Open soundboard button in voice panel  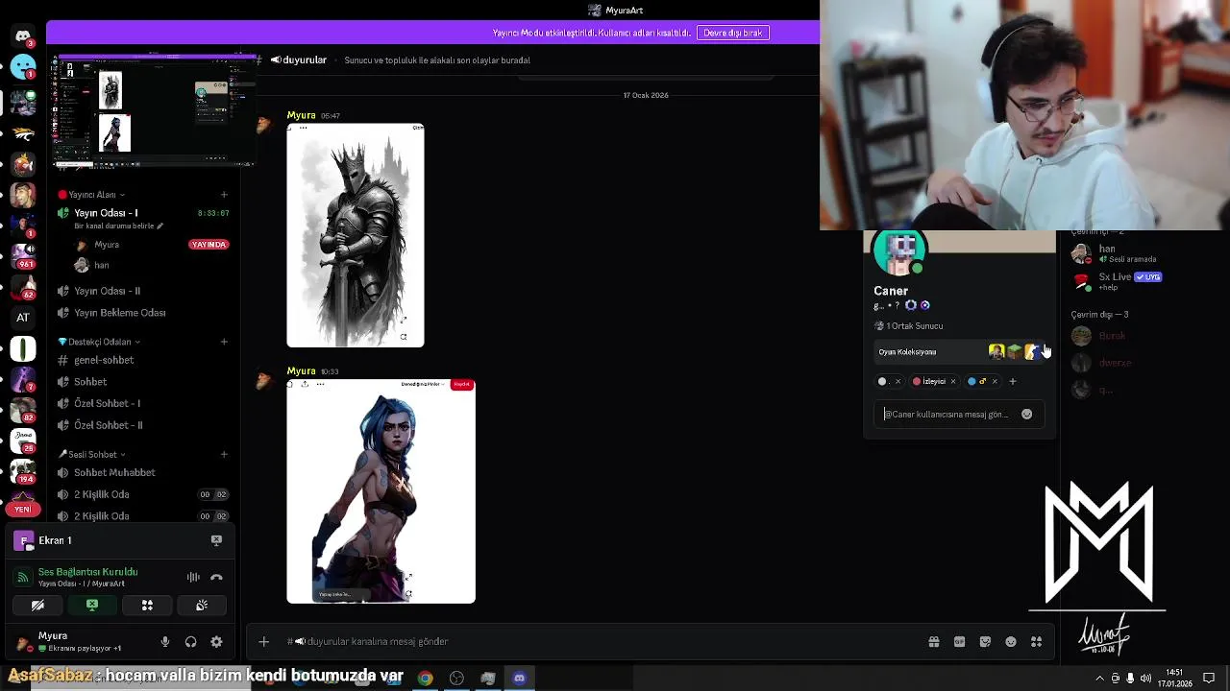click(x=202, y=606)
